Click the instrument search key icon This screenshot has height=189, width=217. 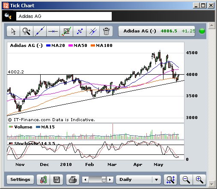(x=8, y=16)
